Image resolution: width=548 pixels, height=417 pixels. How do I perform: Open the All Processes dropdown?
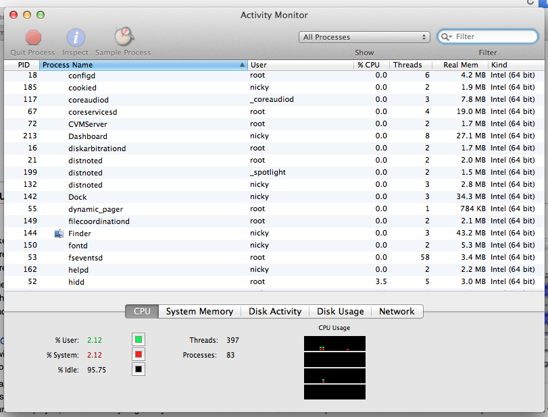(364, 37)
